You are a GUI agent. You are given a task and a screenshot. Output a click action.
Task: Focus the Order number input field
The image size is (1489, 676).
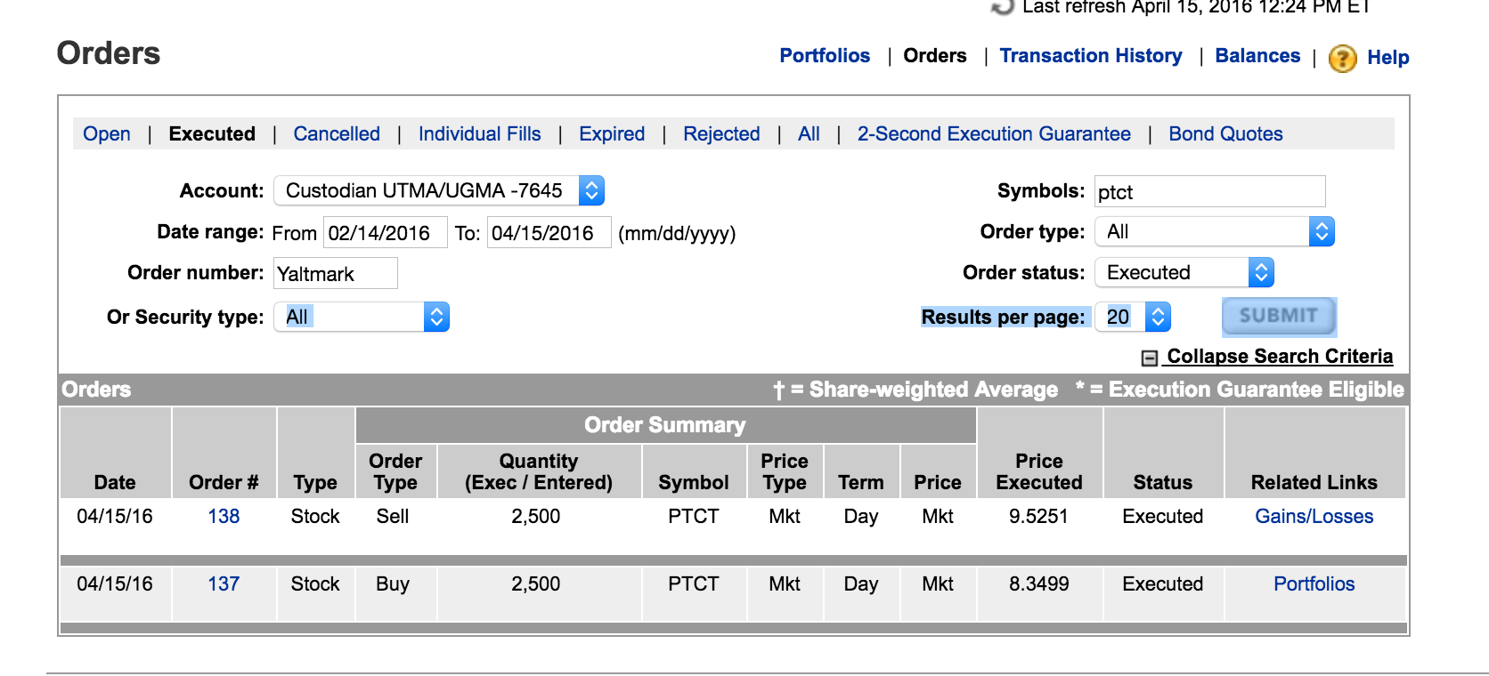pos(336,274)
